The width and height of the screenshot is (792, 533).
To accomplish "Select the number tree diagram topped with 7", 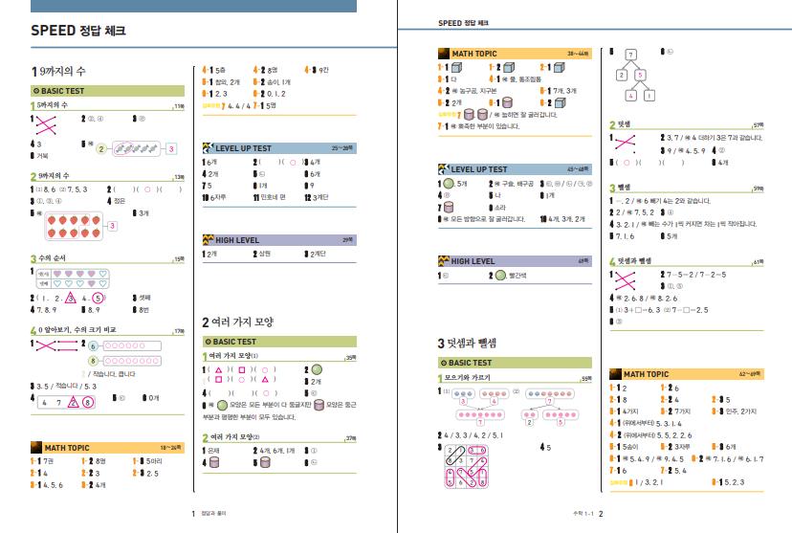I will [630, 74].
